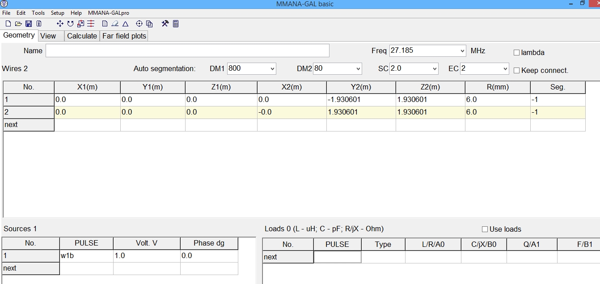Open the File menu
This screenshot has width=600, height=284.
(x=6, y=13)
